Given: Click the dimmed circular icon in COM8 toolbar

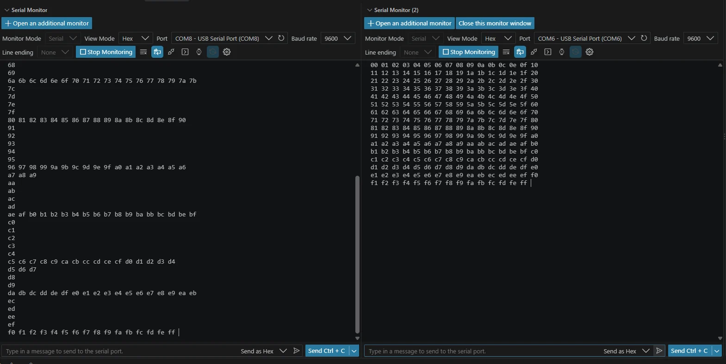Looking at the screenshot, I should (x=213, y=52).
